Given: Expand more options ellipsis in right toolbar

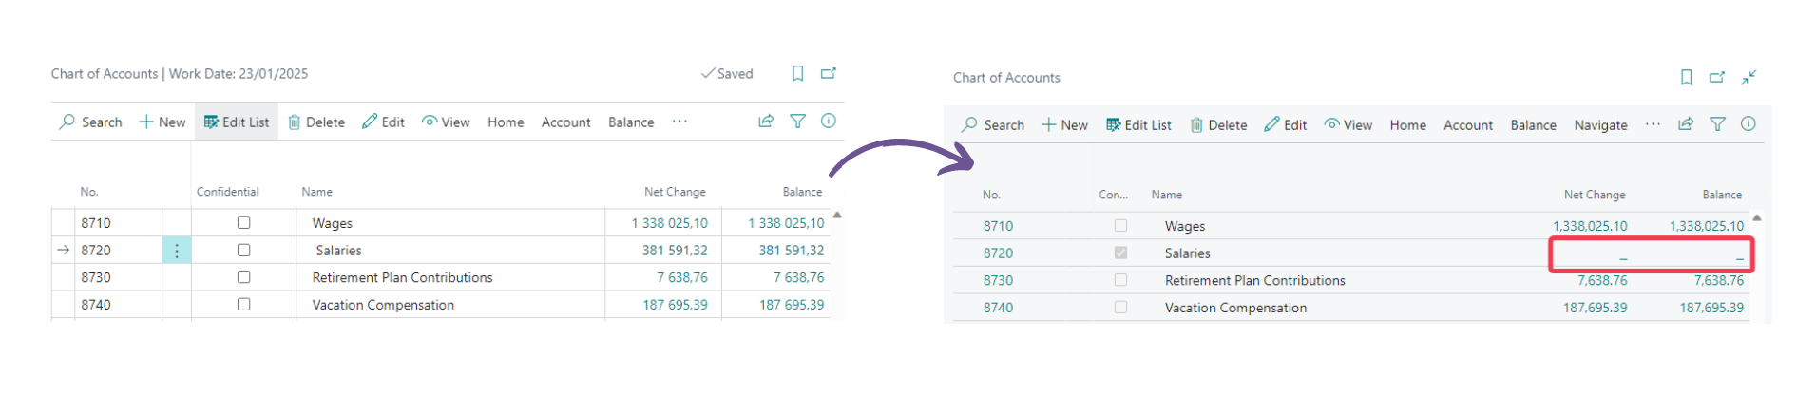Looking at the screenshot, I should (1654, 124).
